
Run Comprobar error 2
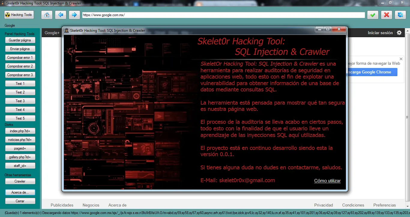pyautogui.click(x=20, y=66)
